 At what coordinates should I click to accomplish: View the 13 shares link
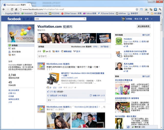point(99,95)
